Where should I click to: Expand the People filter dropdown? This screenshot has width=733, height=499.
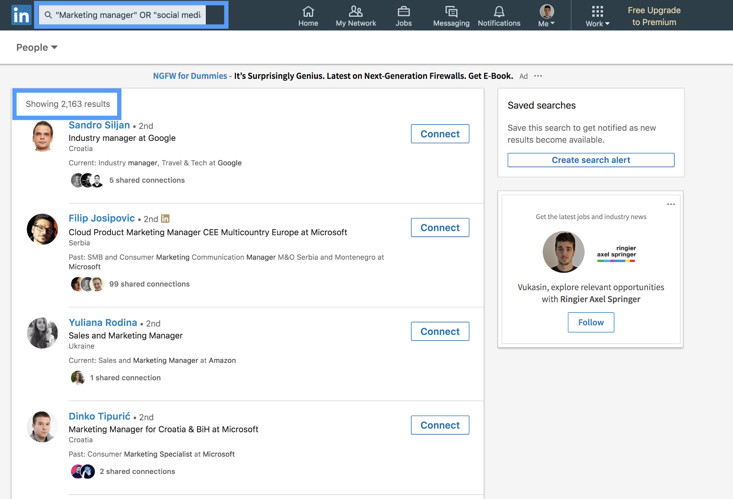click(37, 48)
